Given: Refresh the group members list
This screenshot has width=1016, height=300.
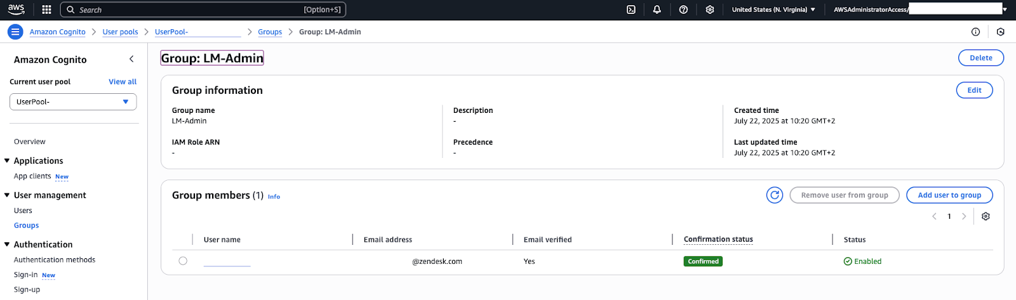Looking at the screenshot, I should (x=774, y=195).
